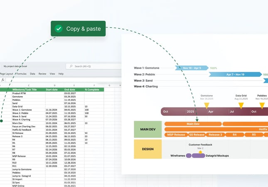
Task: Click the Product RTW cell
Action: tap(29, 93)
